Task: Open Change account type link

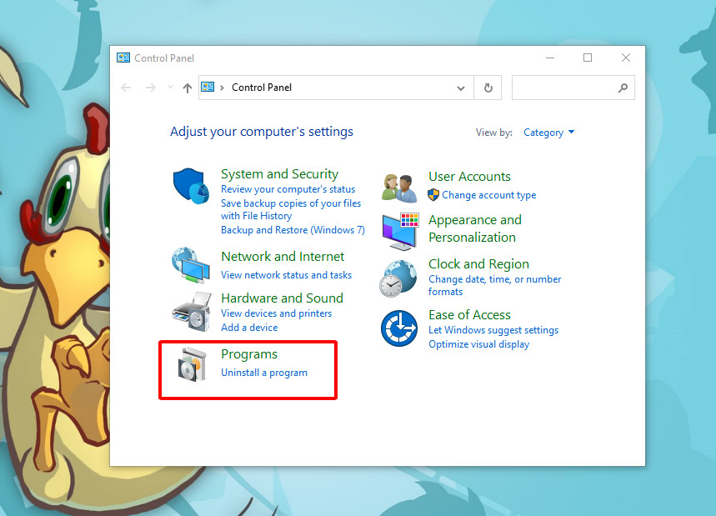Action: pos(488,195)
